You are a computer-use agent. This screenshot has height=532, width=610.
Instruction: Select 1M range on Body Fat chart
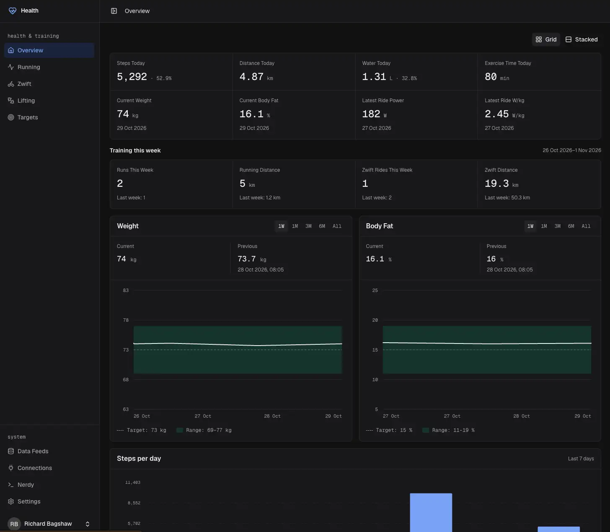coord(544,226)
